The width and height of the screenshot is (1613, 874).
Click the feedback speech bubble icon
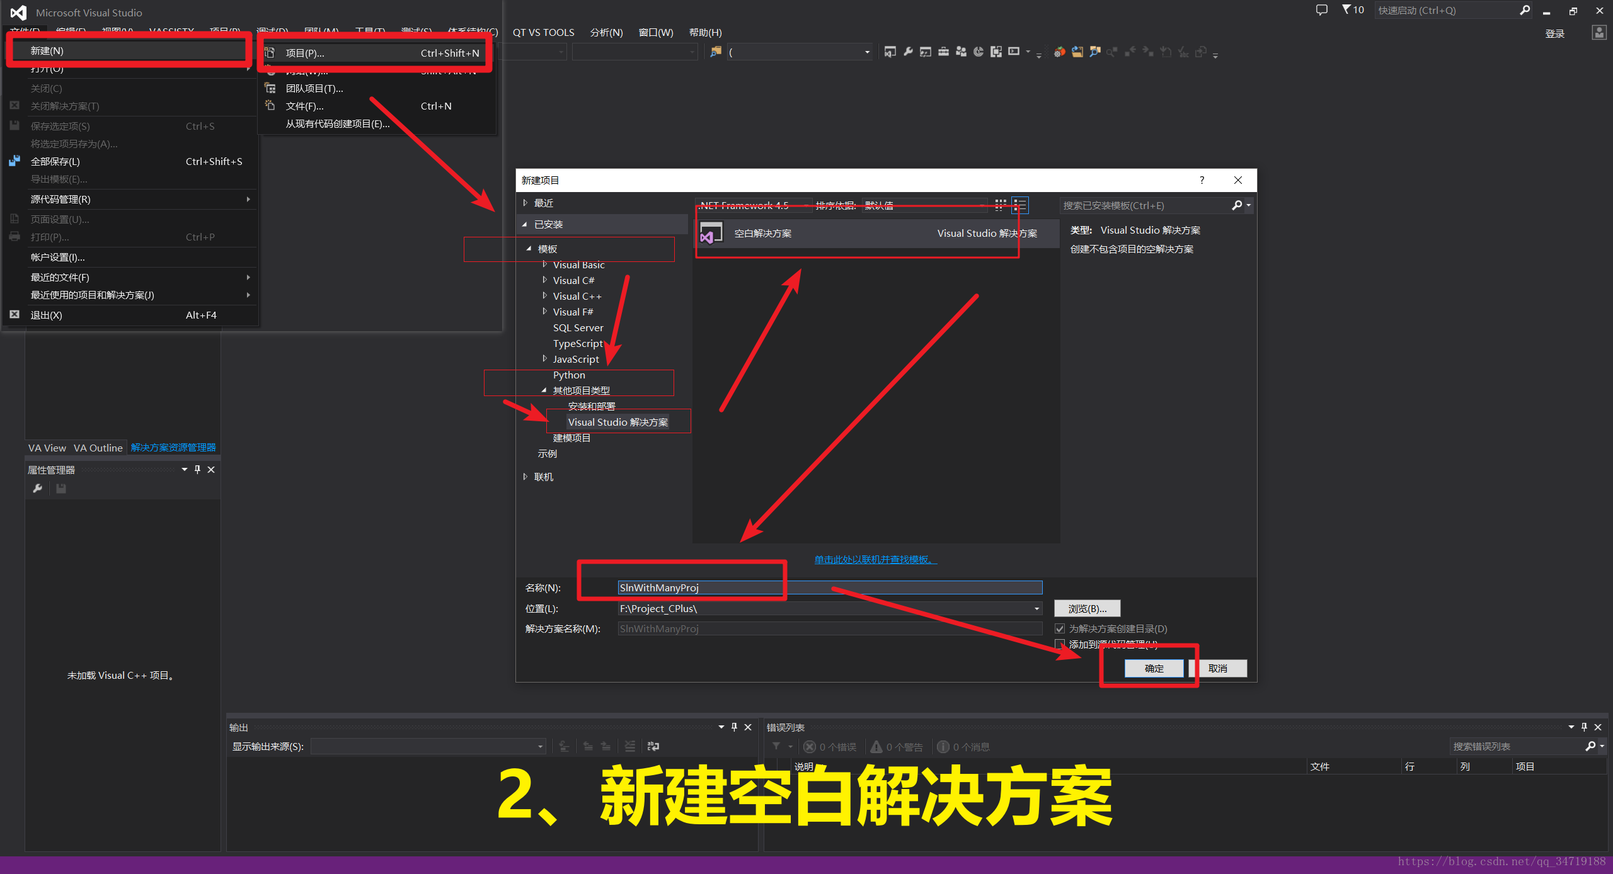tap(1321, 10)
